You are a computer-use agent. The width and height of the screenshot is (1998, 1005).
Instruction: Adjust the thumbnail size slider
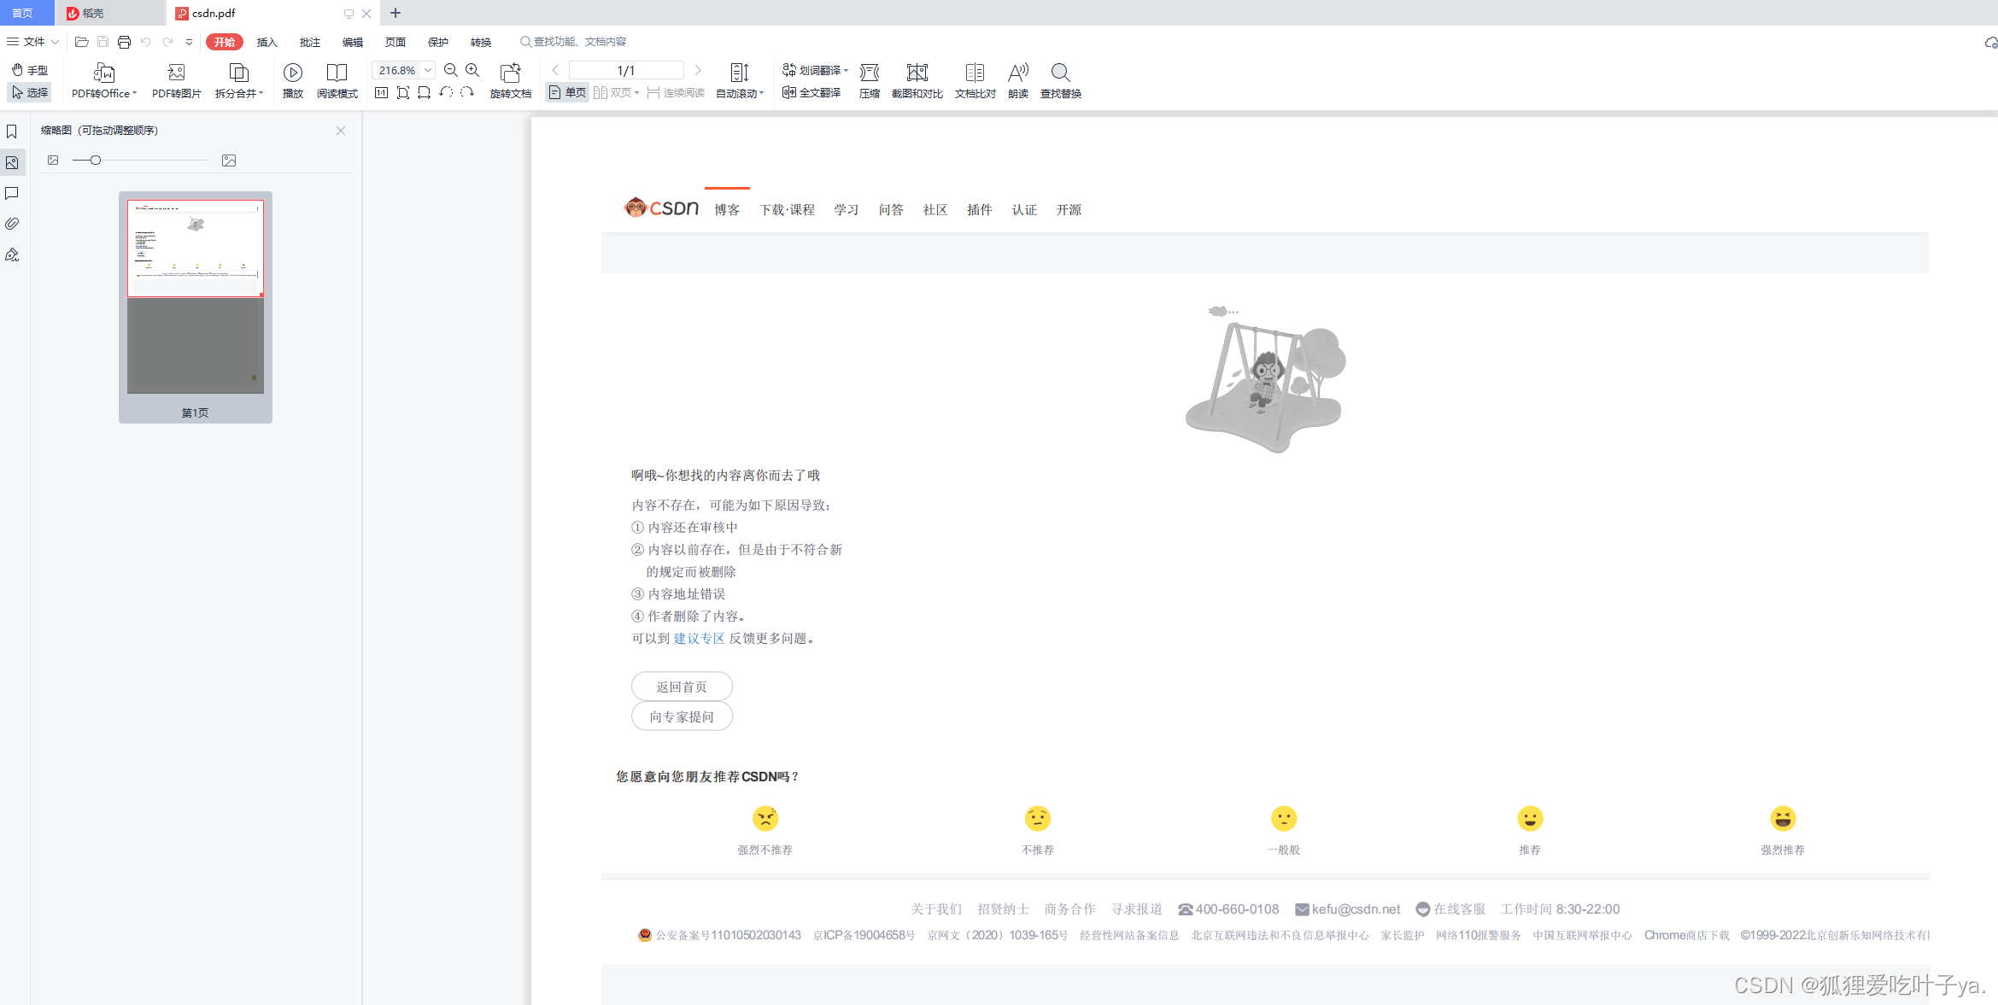click(96, 161)
